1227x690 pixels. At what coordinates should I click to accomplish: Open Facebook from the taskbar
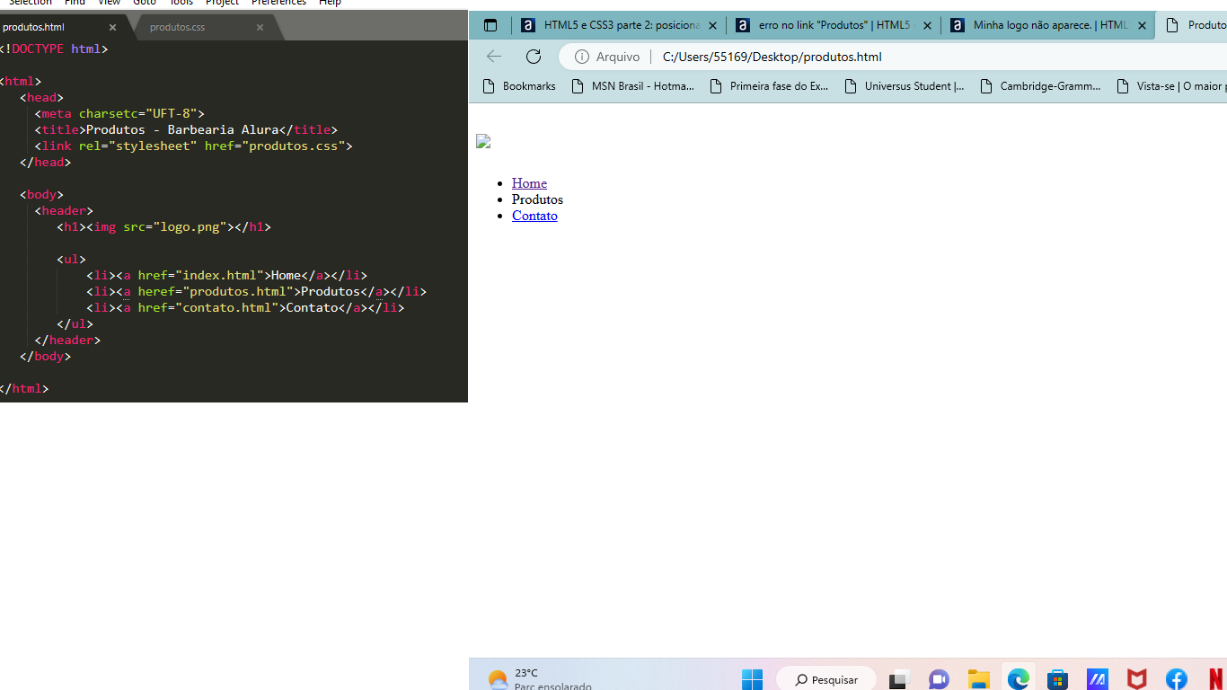tap(1177, 679)
